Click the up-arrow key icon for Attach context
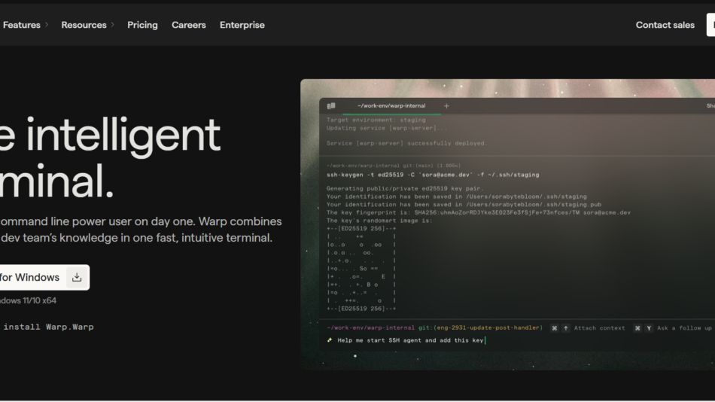715x402 pixels. pos(566,328)
